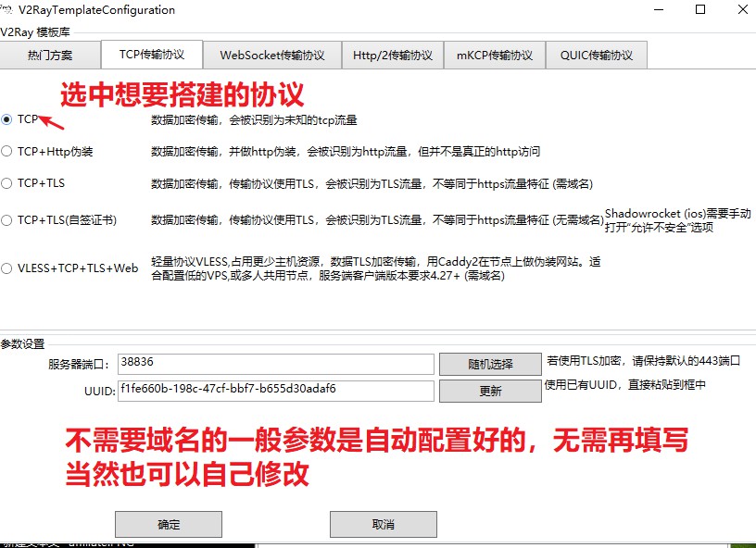The image size is (756, 548).
Task: Select the plain TCP radio option
Action: [7, 119]
